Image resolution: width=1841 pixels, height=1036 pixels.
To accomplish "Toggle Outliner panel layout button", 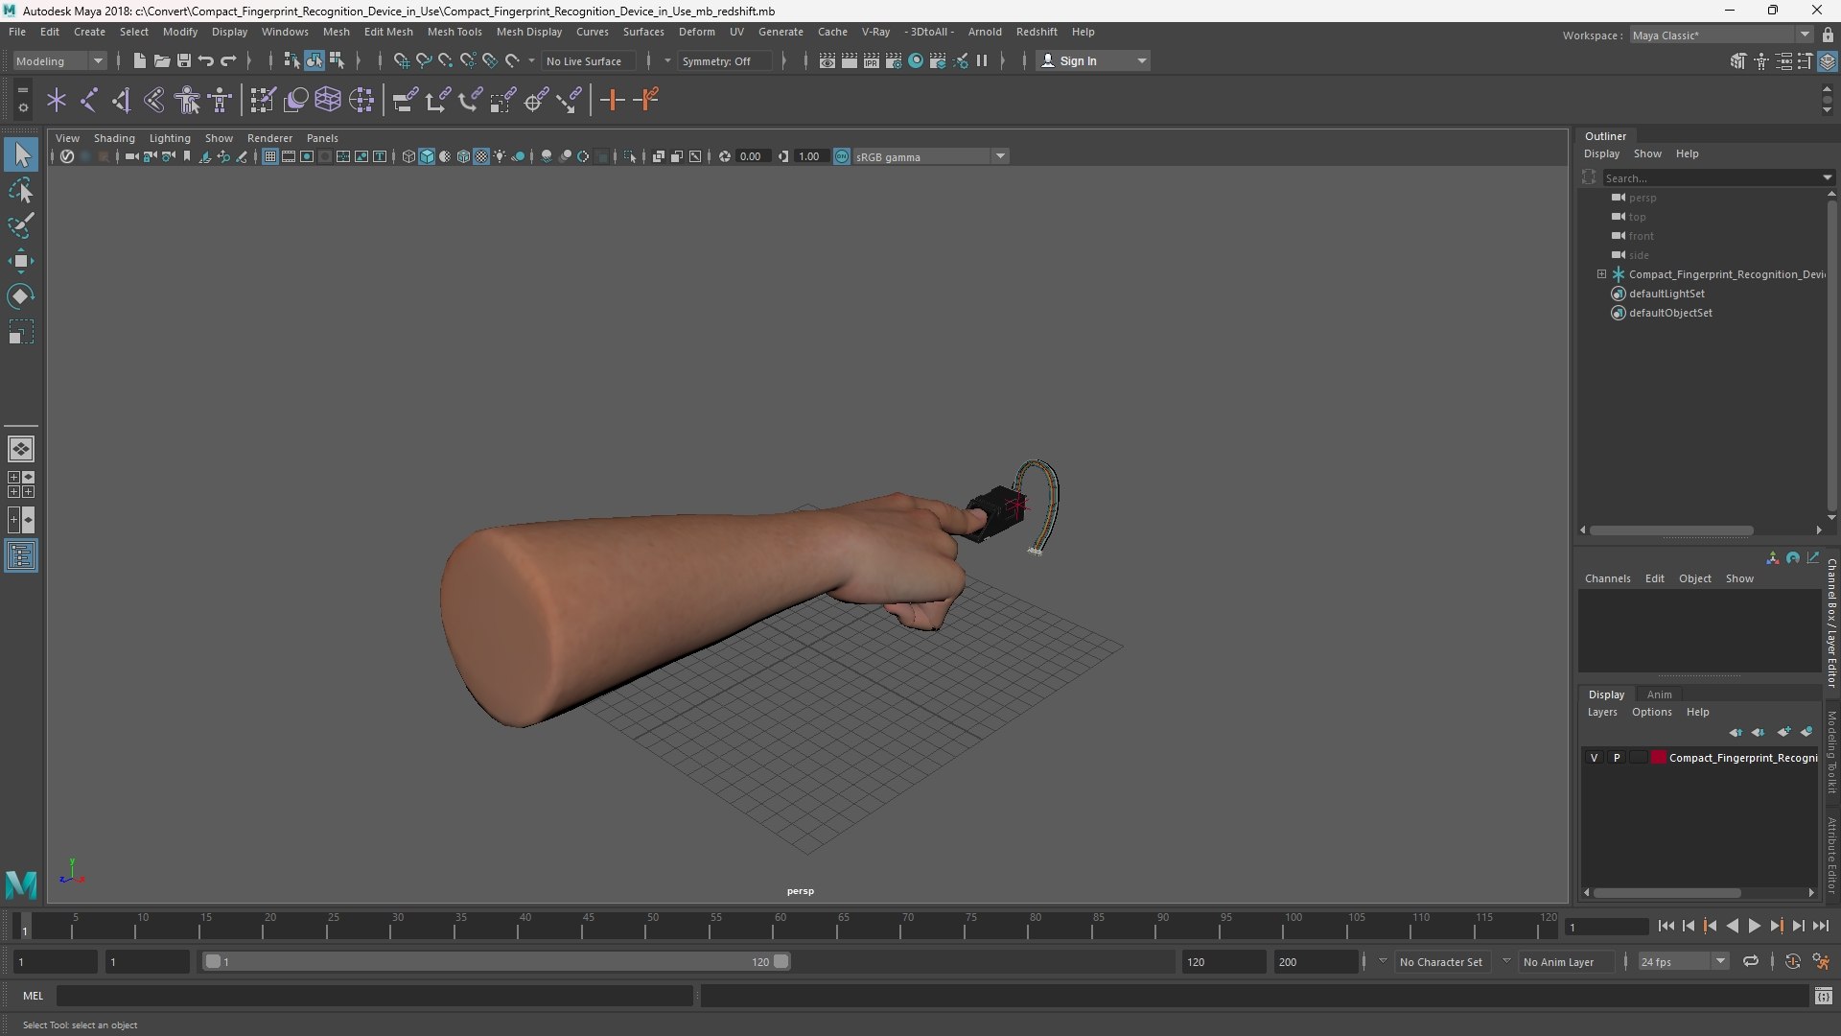I will (x=21, y=556).
